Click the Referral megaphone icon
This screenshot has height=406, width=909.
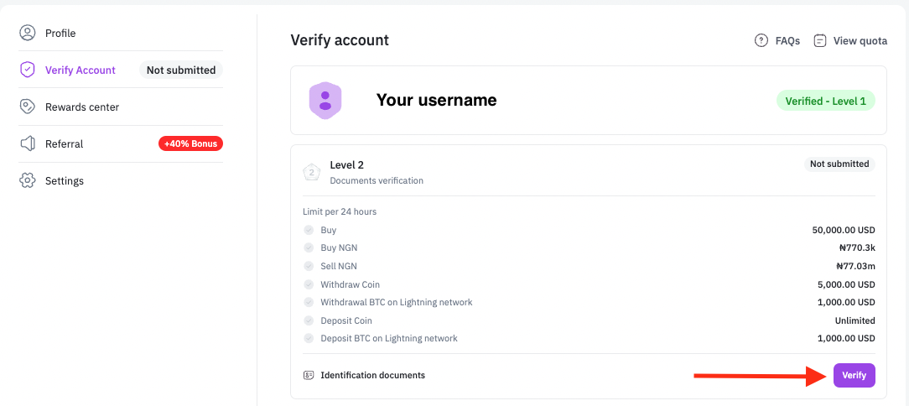tap(28, 143)
